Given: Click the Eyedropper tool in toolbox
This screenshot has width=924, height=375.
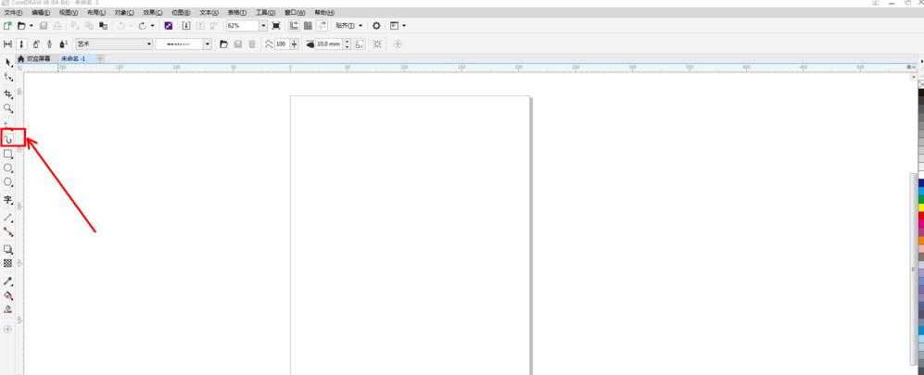Looking at the screenshot, I should (8, 281).
